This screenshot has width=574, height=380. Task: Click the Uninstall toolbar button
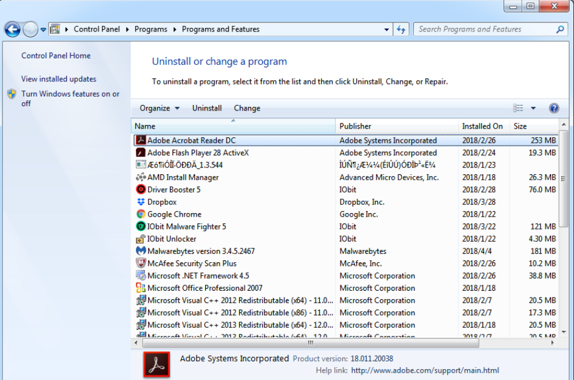(207, 108)
